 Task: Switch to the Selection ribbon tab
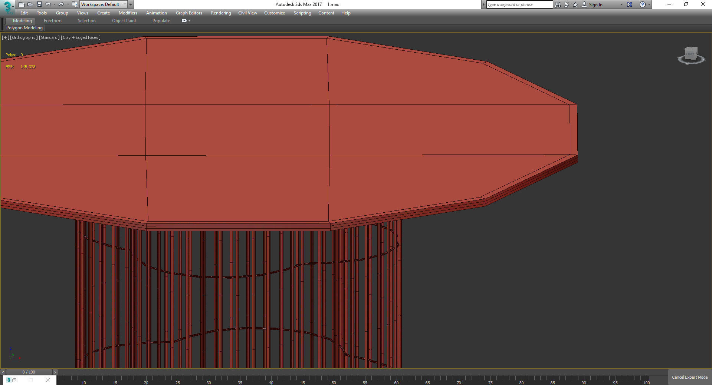point(87,21)
